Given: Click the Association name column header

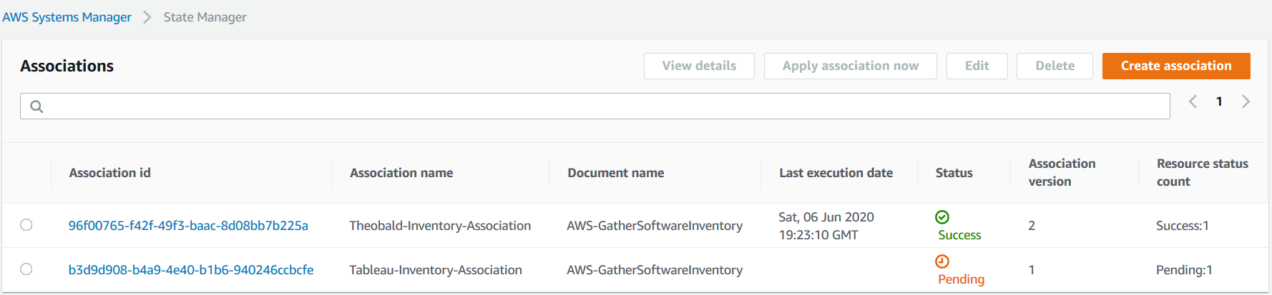Looking at the screenshot, I should pyautogui.click(x=401, y=173).
